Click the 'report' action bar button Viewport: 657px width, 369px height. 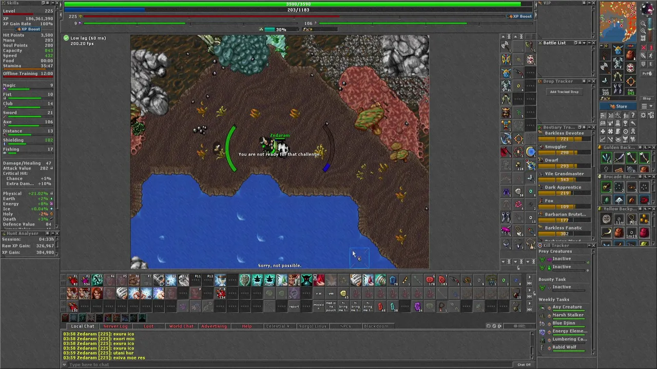294,306
